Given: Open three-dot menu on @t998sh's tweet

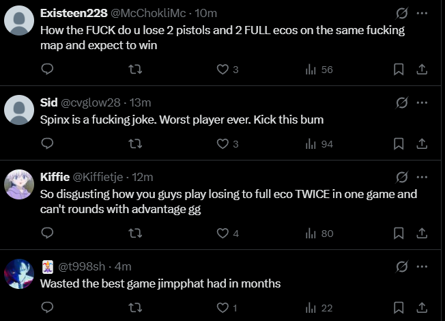Looking at the screenshot, I should pyautogui.click(x=422, y=266).
